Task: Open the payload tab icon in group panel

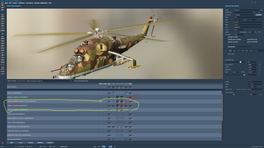Action: [x=230, y=51]
